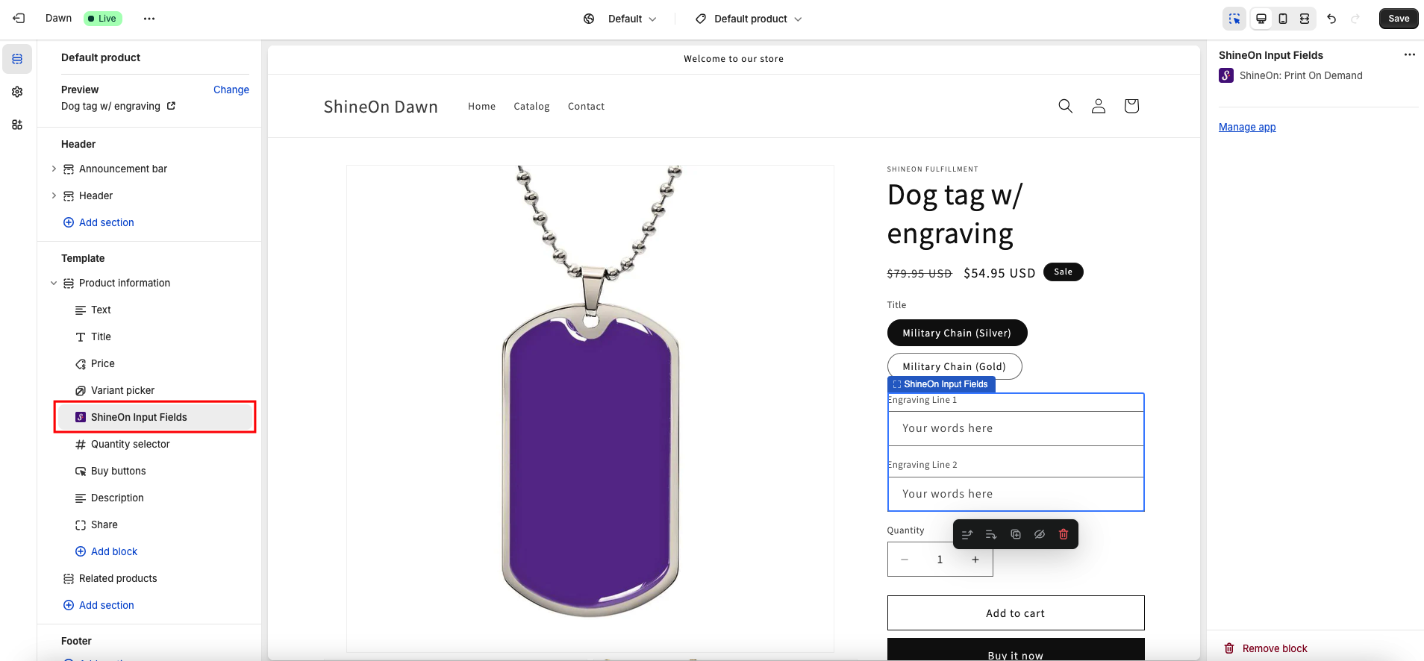Click the ShineOn Input Fields preview label
The width and height of the screenshot is (1424, 661).
(941, 384)
